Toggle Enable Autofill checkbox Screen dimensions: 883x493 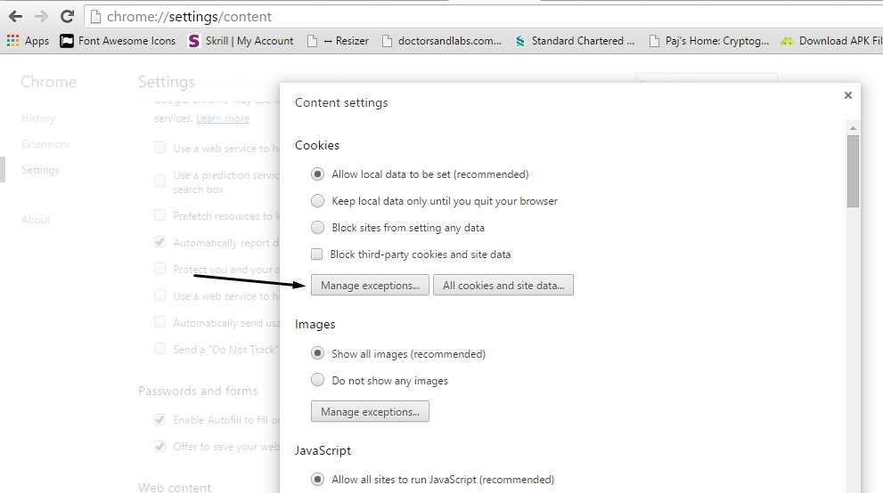[159, 419]
